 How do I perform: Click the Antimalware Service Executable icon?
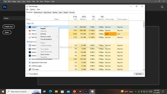coord(30,59)
